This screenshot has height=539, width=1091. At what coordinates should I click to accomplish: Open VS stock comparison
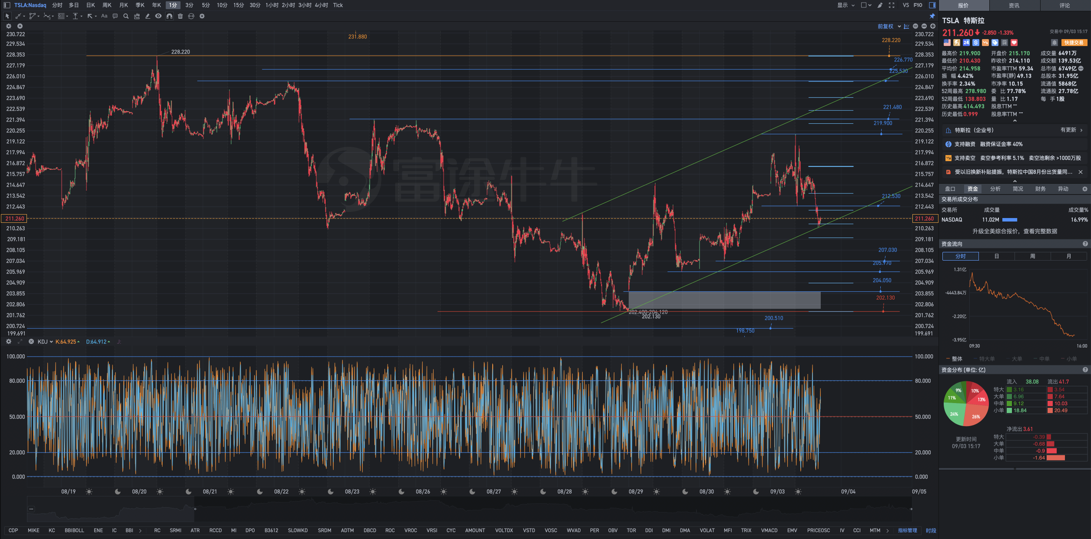point(905,5)
